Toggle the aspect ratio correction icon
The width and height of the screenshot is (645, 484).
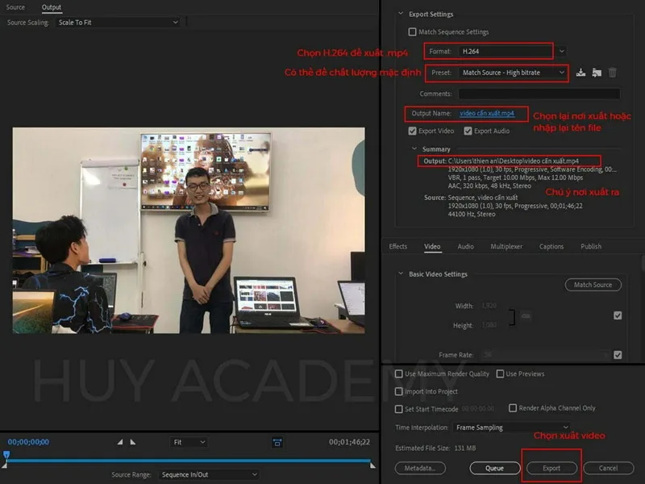[x=277, y=442]
